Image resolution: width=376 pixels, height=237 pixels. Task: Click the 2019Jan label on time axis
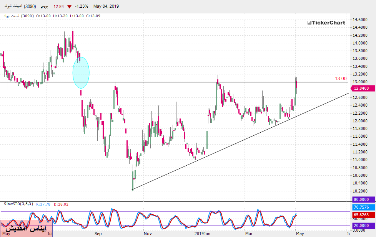[x=202, y=233]
